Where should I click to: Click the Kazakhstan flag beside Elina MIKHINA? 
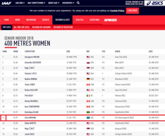pos(88,118)
